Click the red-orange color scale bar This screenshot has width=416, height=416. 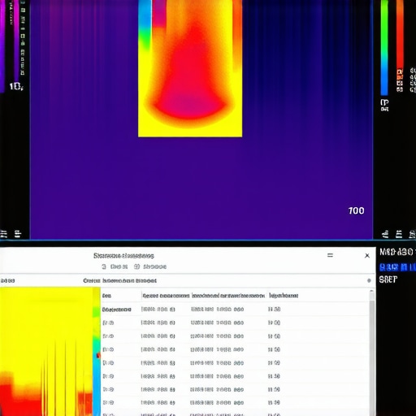point(400,34)
